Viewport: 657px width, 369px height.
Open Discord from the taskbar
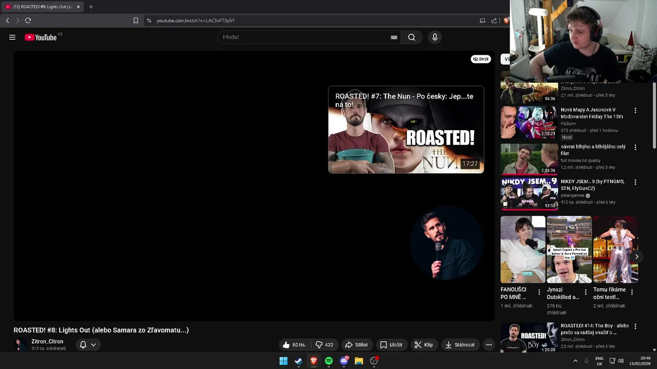pos(344,361)
